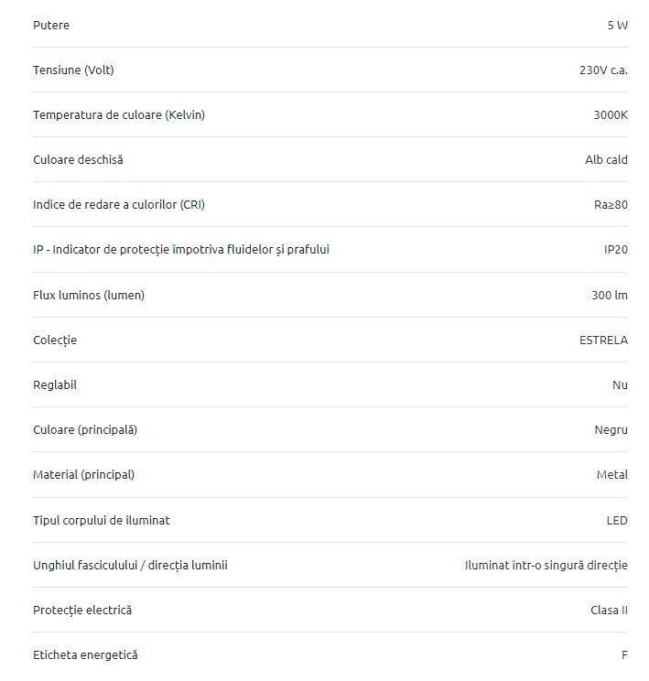649x681 pixels.
Task: Click the Clasa II value
Action: coord(609,611)
